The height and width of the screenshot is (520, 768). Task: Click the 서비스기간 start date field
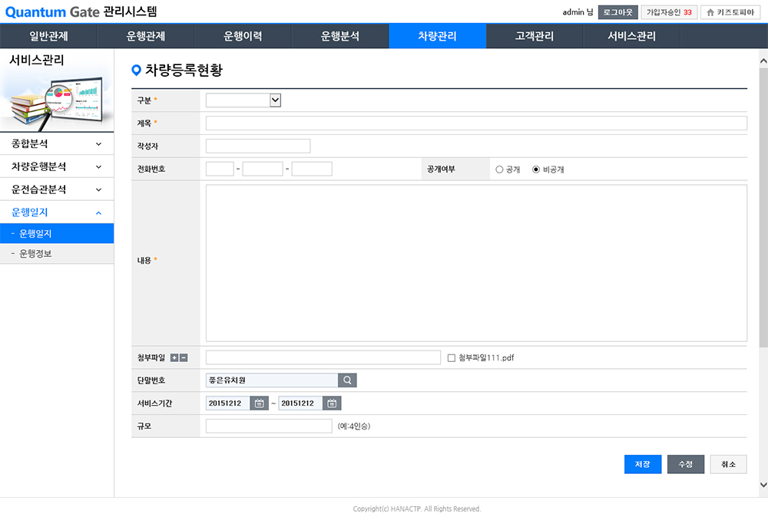(228, 403)
